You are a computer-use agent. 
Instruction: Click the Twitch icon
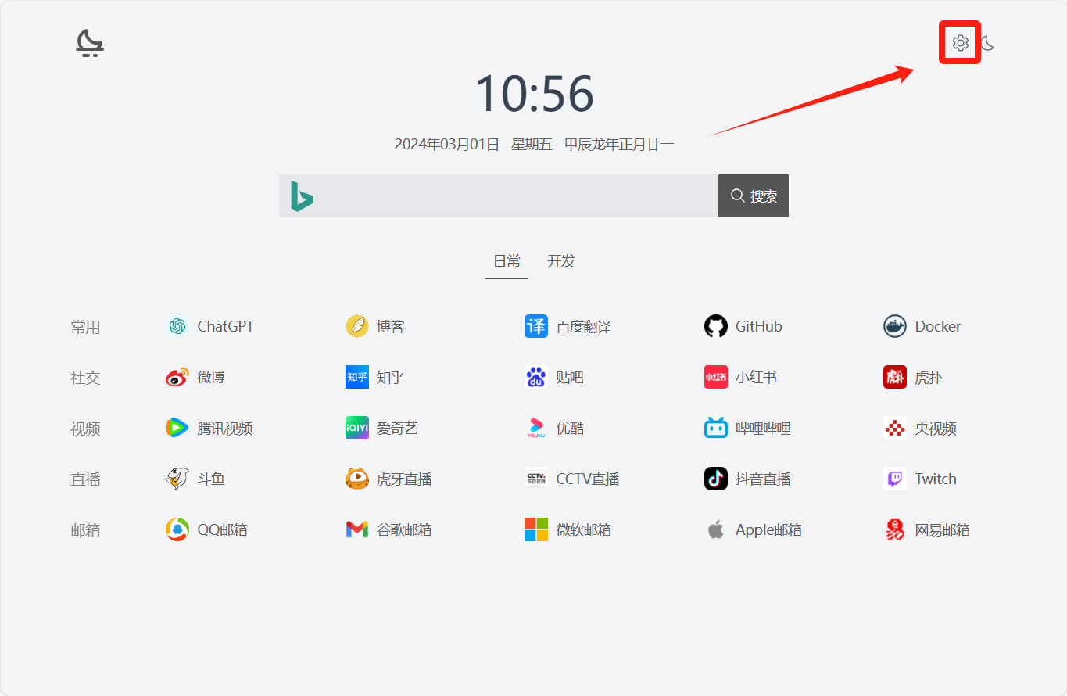894,479
